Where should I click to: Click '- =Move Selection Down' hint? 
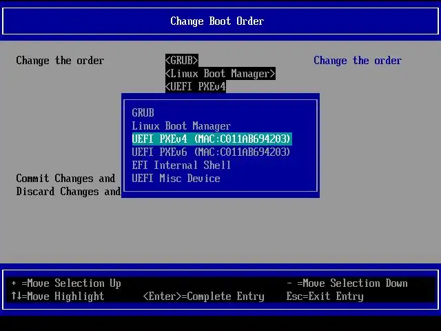pyautogui.click(x=347, y=283)
